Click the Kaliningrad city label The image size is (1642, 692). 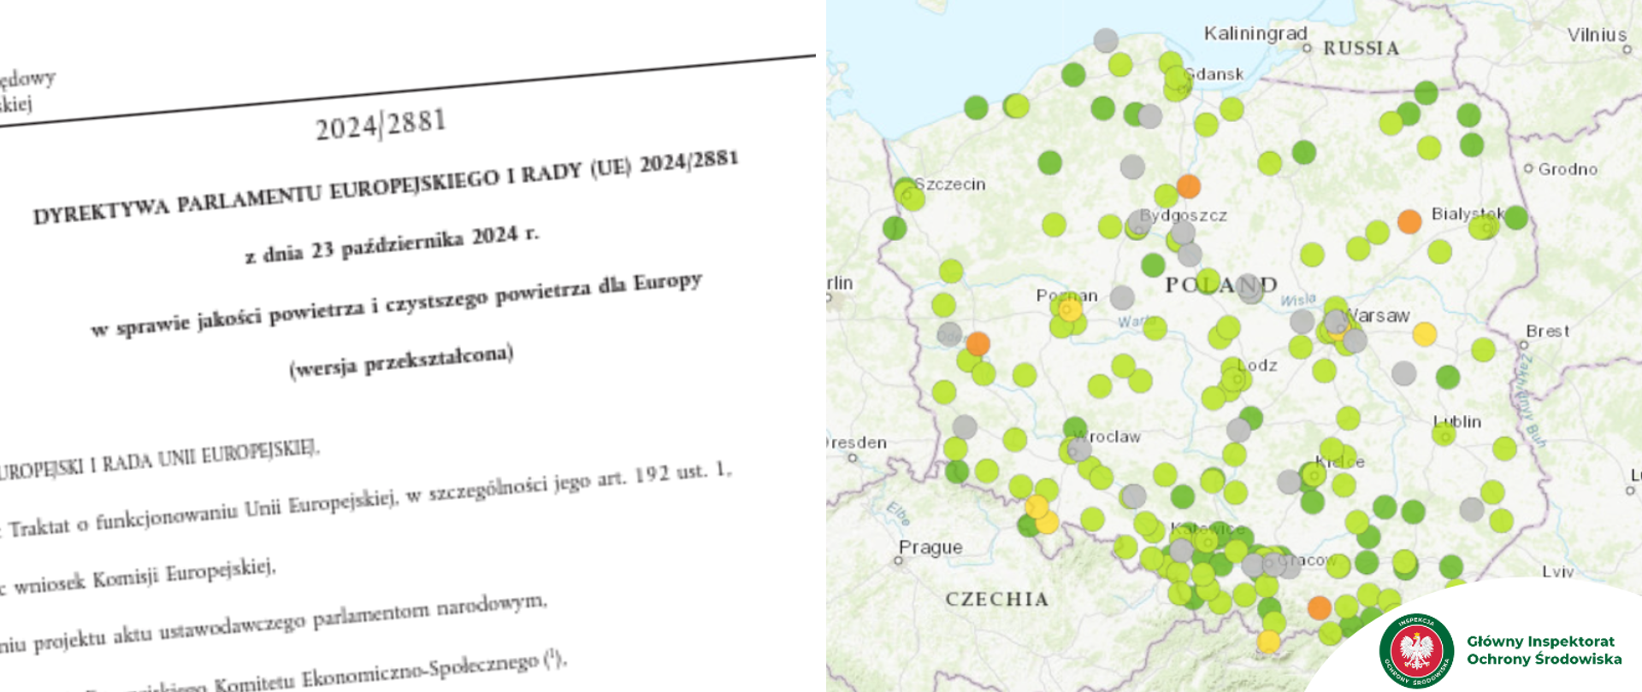1255,33
